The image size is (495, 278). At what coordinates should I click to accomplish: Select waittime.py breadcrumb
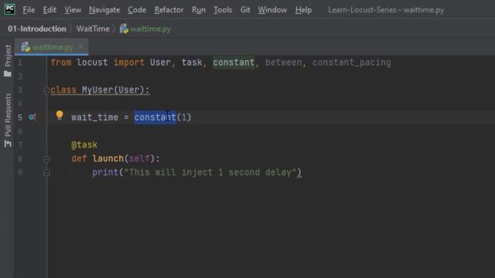pos(151,29)
